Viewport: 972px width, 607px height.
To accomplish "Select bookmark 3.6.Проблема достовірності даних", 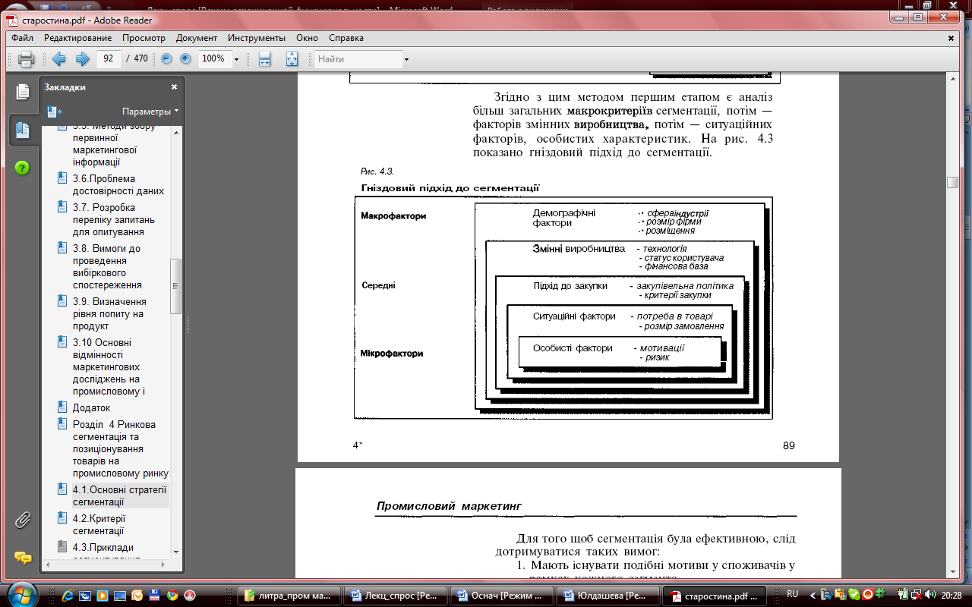I will tap(118, 184).
